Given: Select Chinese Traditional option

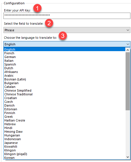Looking at the screenshot, I should [x=65, y=94].
